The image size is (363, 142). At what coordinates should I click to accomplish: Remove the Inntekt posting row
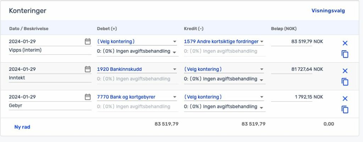click(x=345, y=71)
